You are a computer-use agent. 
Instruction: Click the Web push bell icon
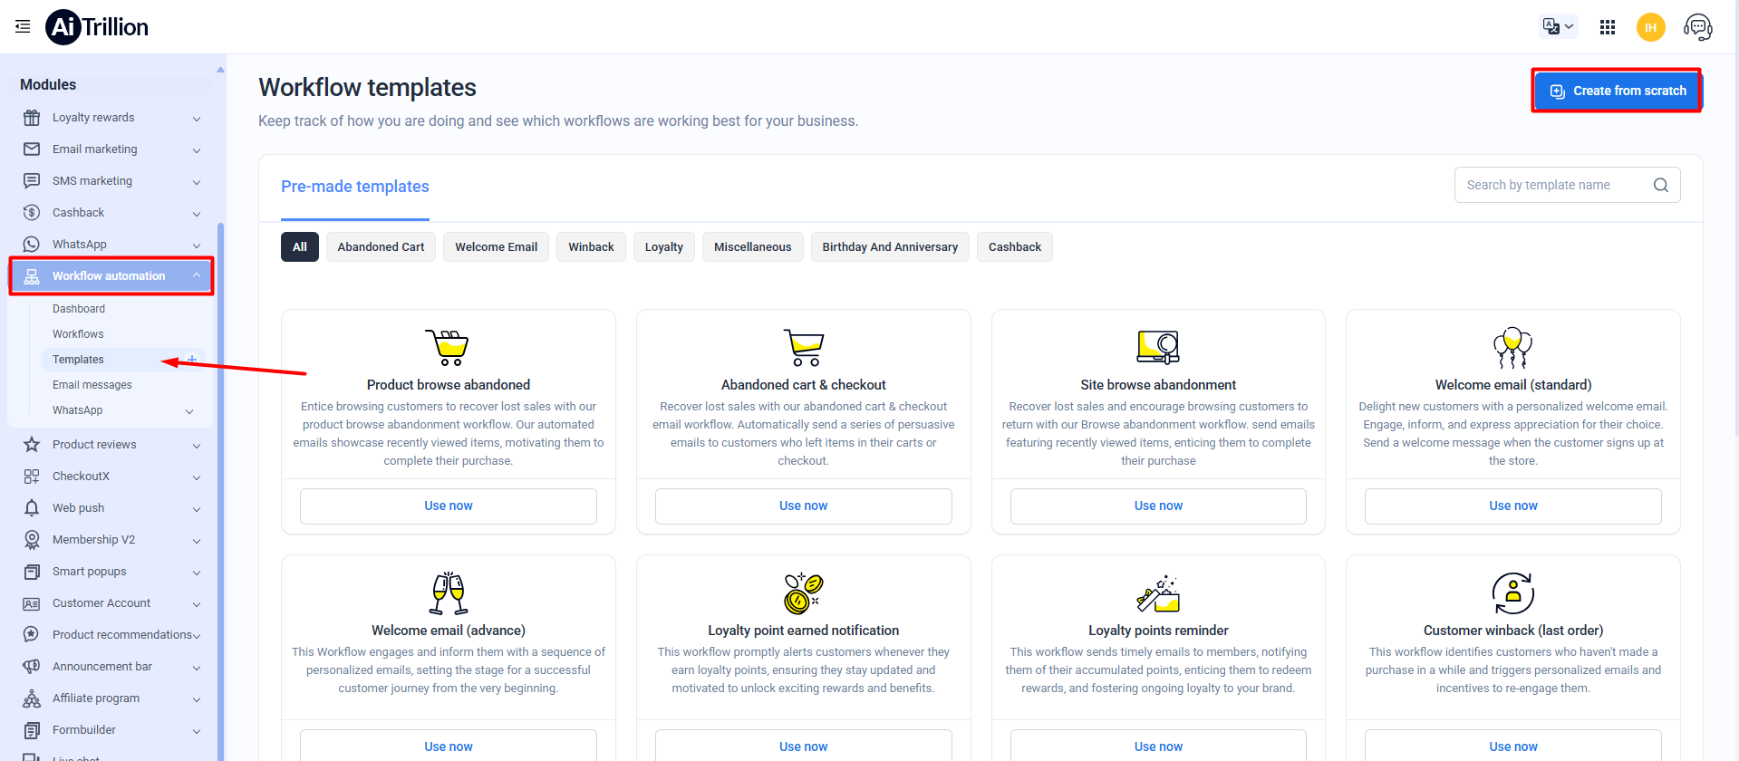coord(32,508)
